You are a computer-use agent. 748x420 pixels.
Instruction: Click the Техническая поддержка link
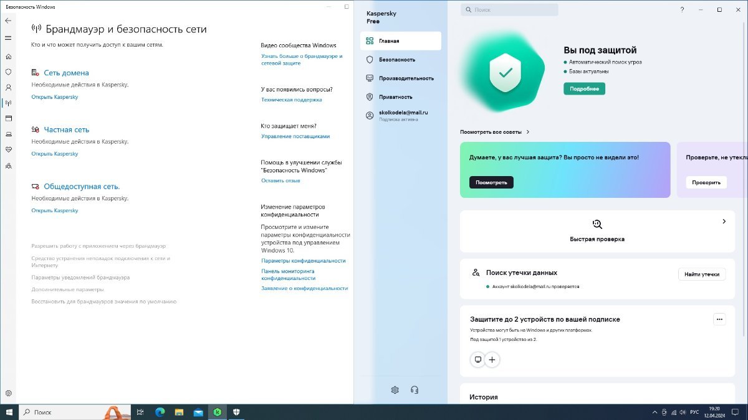click(292, 100)
